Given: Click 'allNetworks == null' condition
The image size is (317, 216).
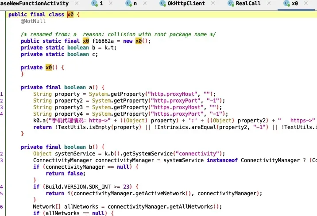Looking at the screenshot, I should pos(76,213).
